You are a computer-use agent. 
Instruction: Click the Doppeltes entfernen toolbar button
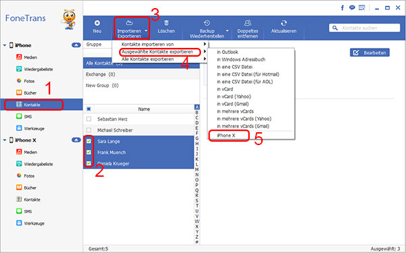[248, 29]
